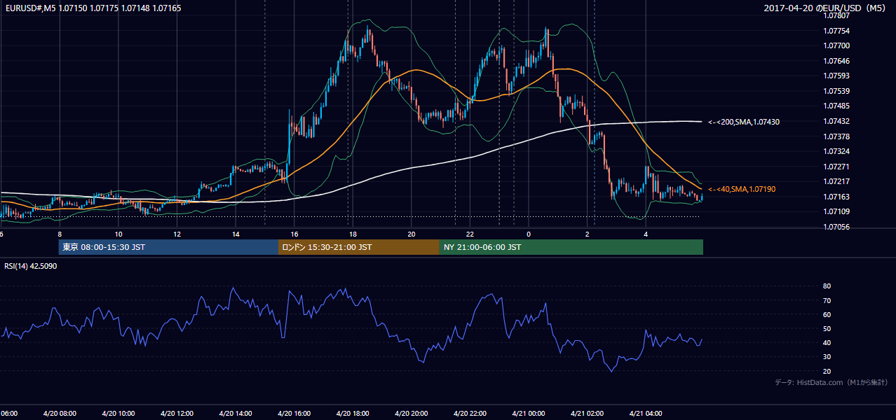Click the 4/20 12:00 date label
896x420 pixels.
click(177, 413)
